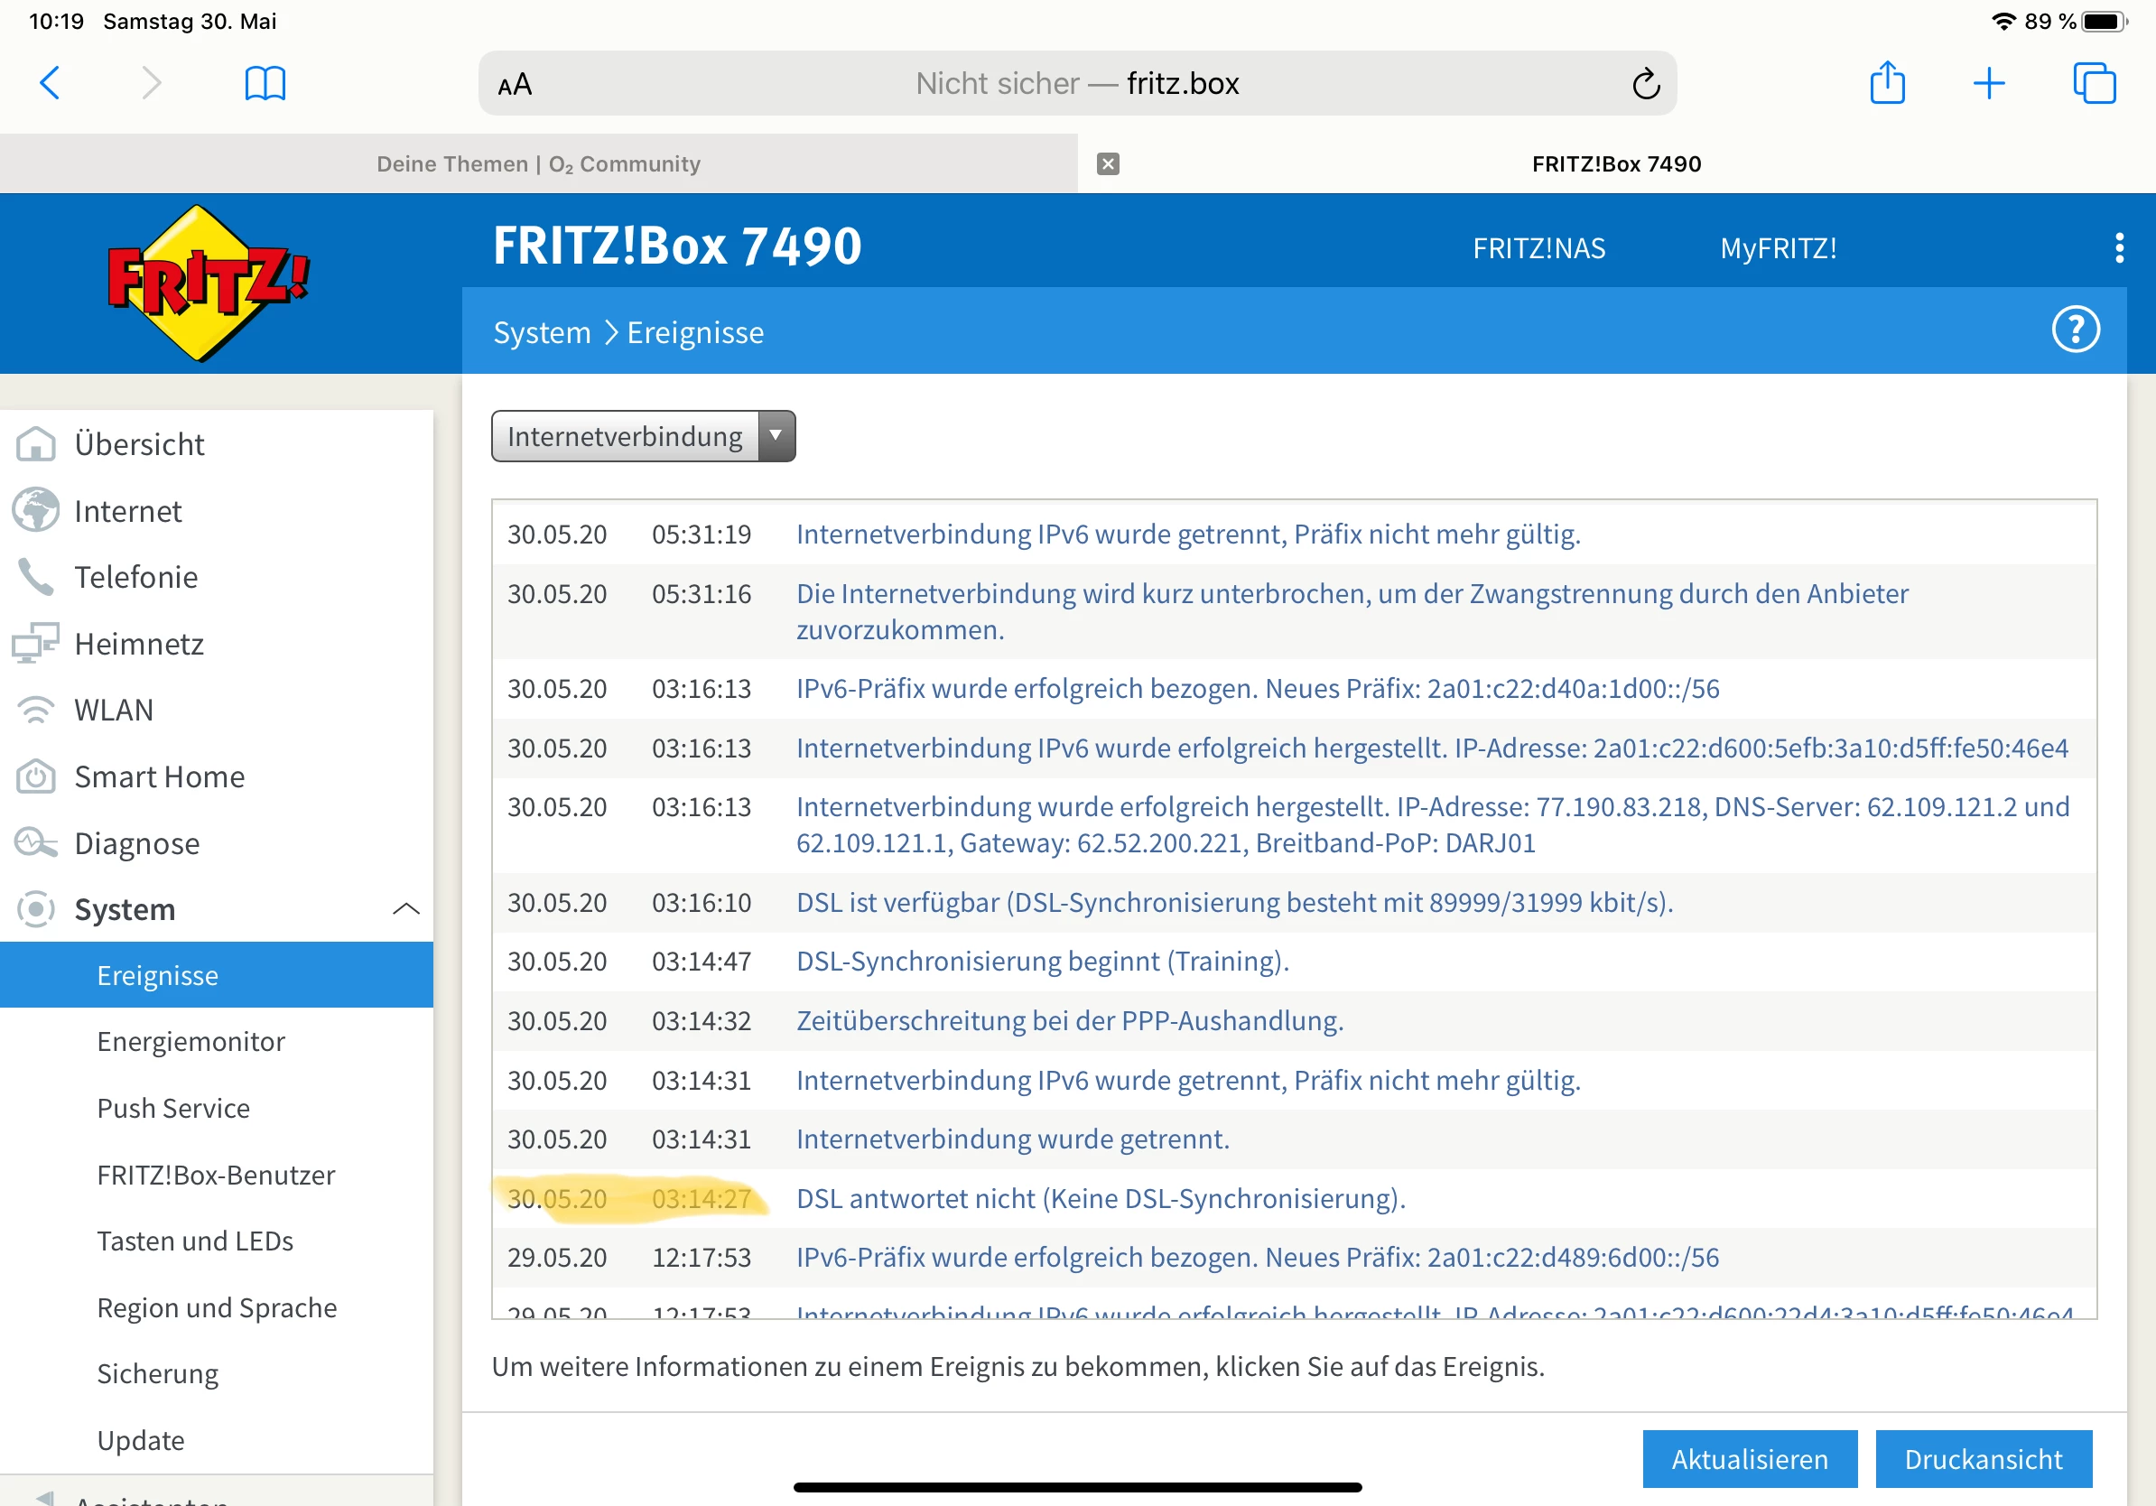Open a new tab with plus icon
The image size is (2156, 1506).
pyautogui.click(x=1989, y=83)
